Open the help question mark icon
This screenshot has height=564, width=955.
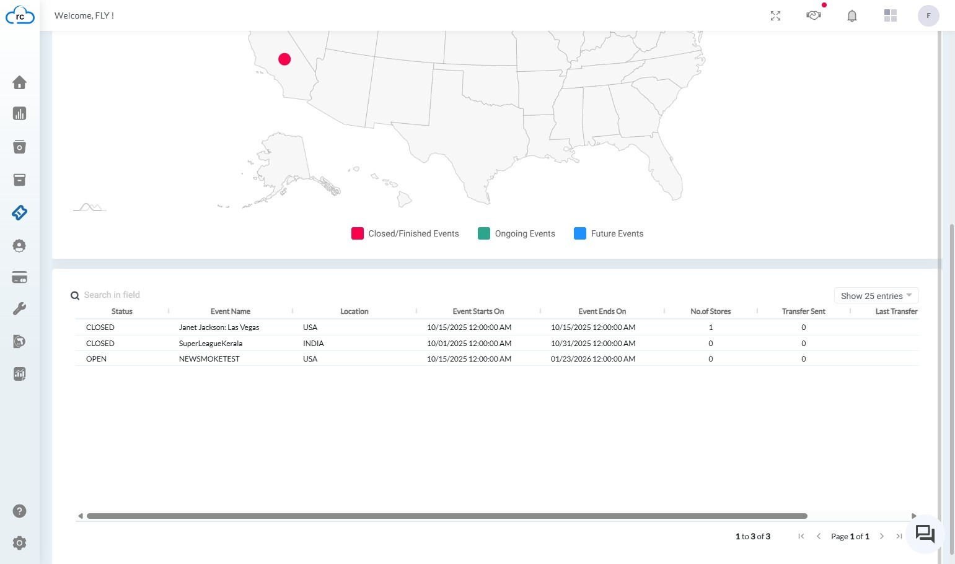click(19, 511)
